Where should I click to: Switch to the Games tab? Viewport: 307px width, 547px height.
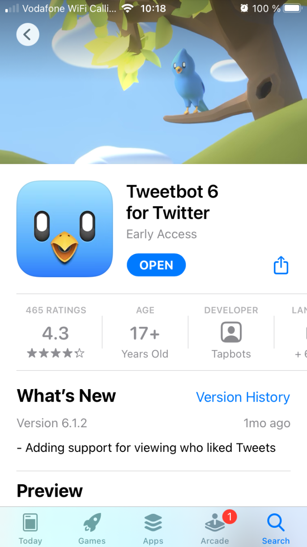tap(92, 529)
